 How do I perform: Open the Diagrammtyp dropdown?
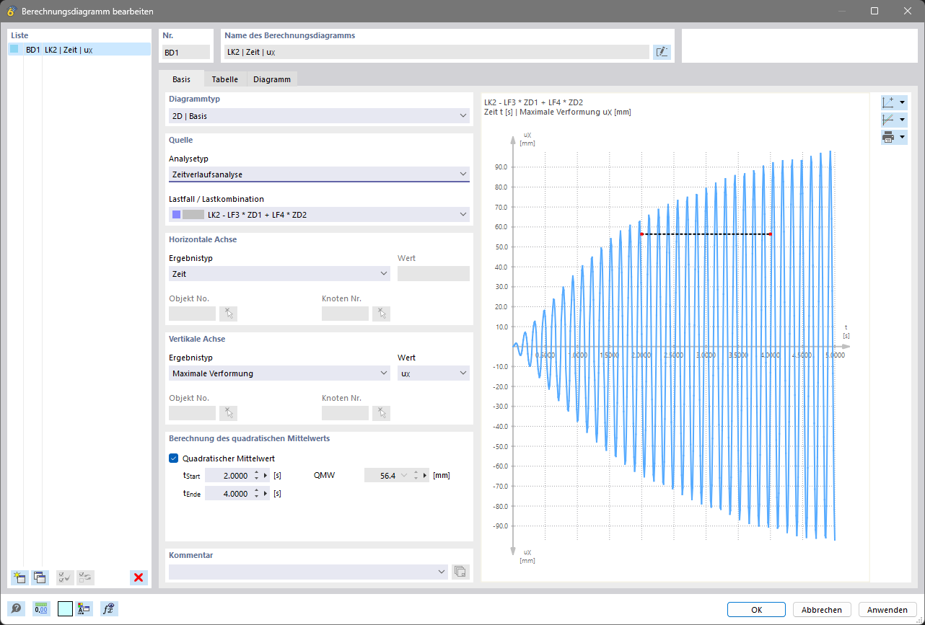tap(319, 115)
